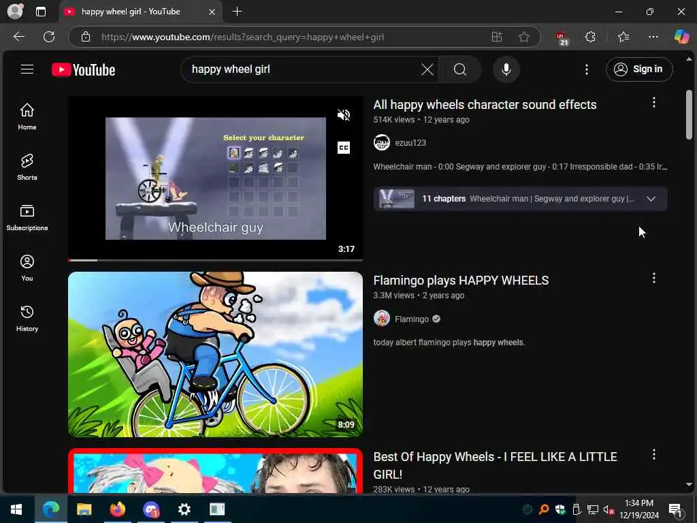Add this page to favorites star
The height and width of the screenshot is (523, 697).
click(524, 37)
